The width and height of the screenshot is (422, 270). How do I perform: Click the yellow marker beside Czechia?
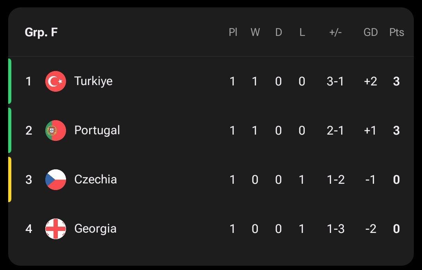point(10,179)
